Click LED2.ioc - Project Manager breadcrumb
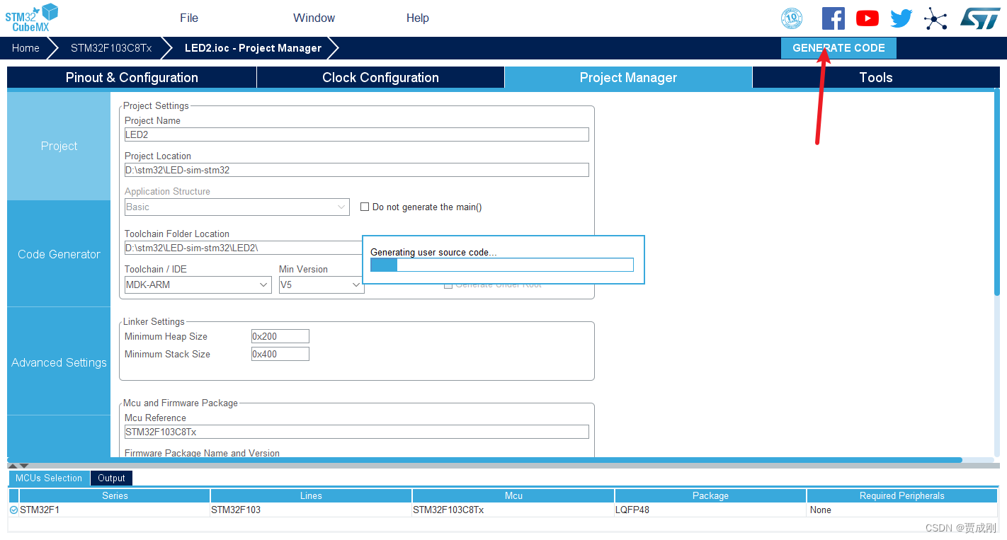The height and width of the screenshot is (540, 1007). pos(253,48)
